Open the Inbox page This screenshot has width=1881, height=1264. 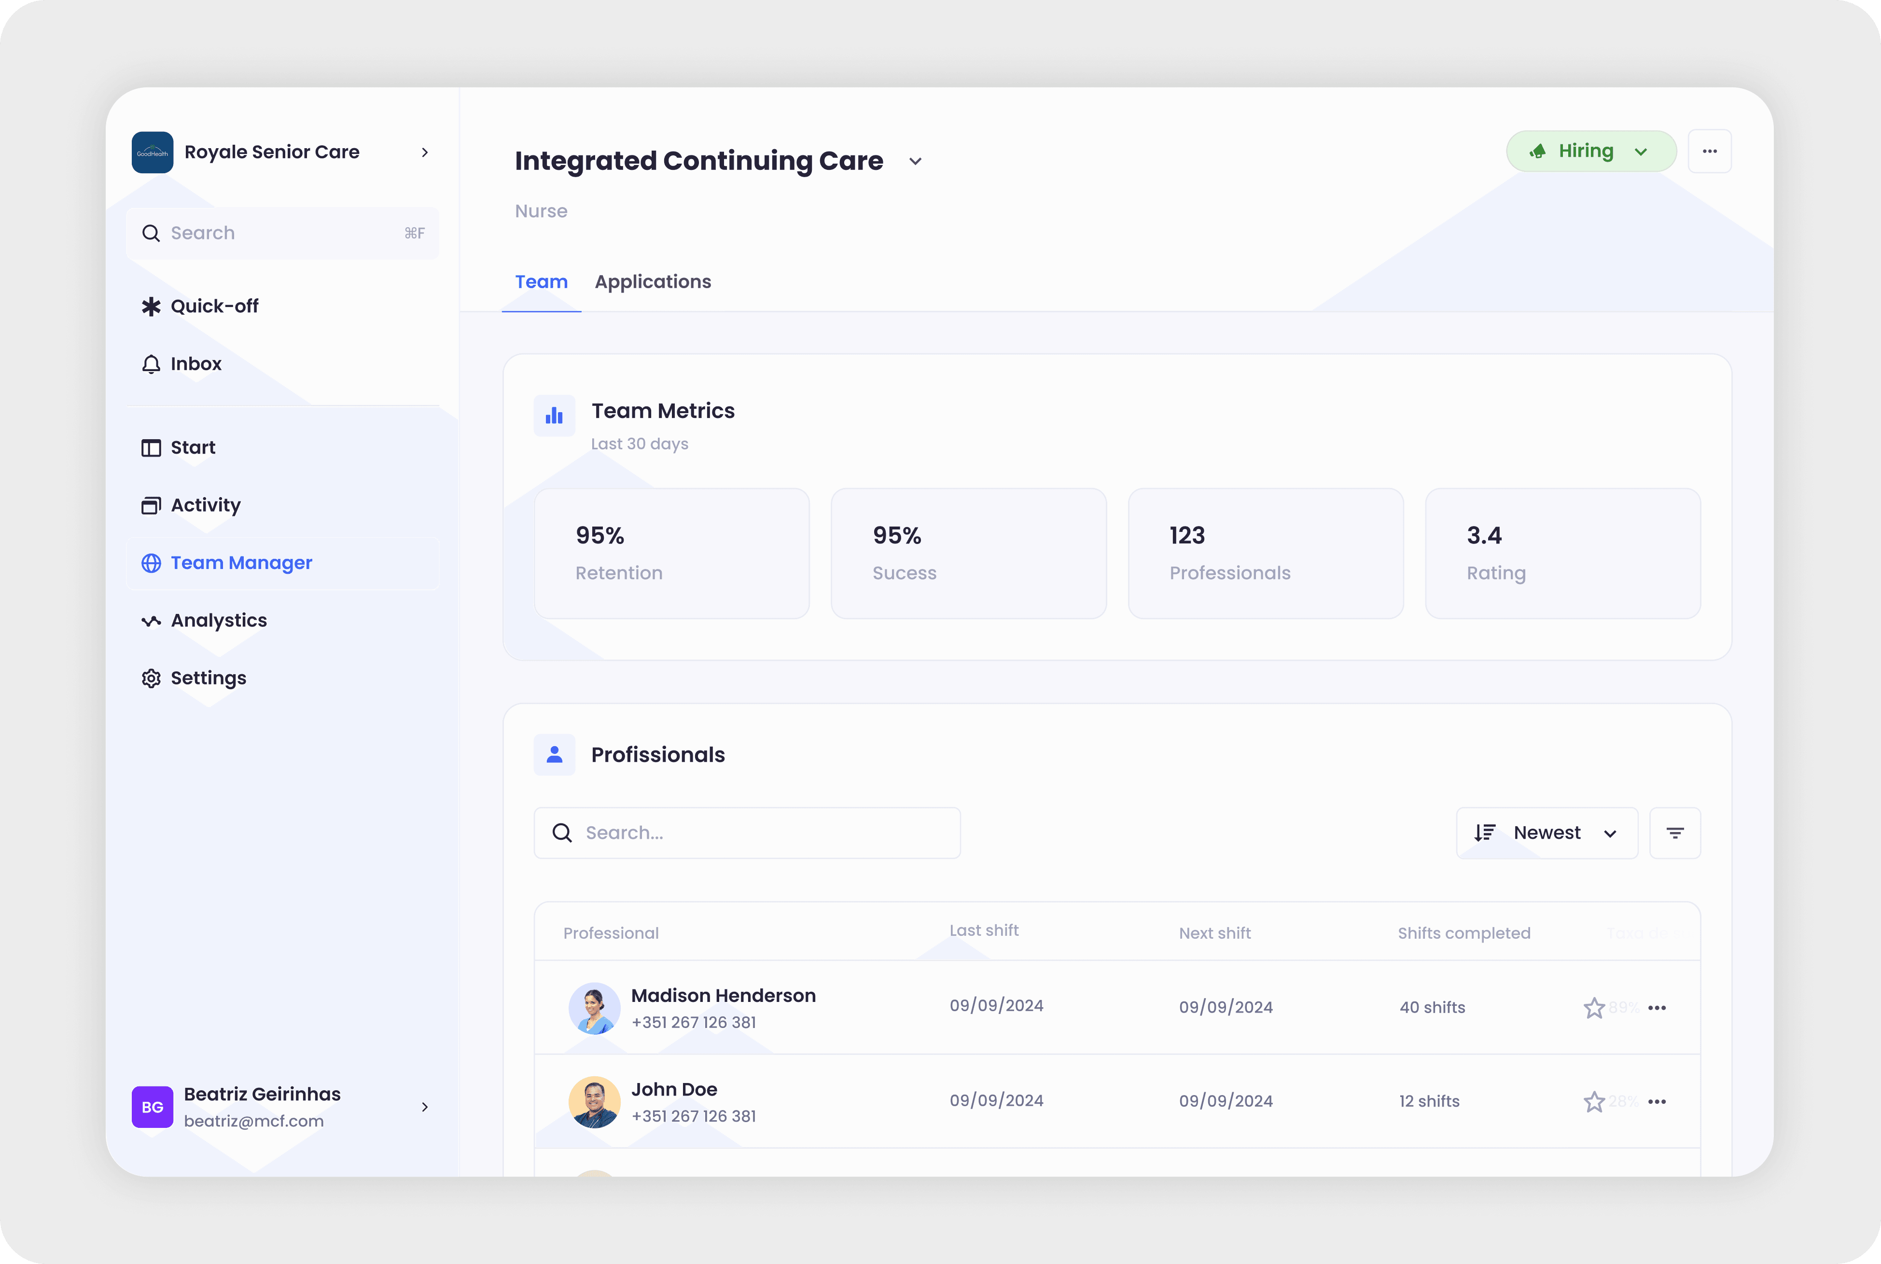coord(282,363)
